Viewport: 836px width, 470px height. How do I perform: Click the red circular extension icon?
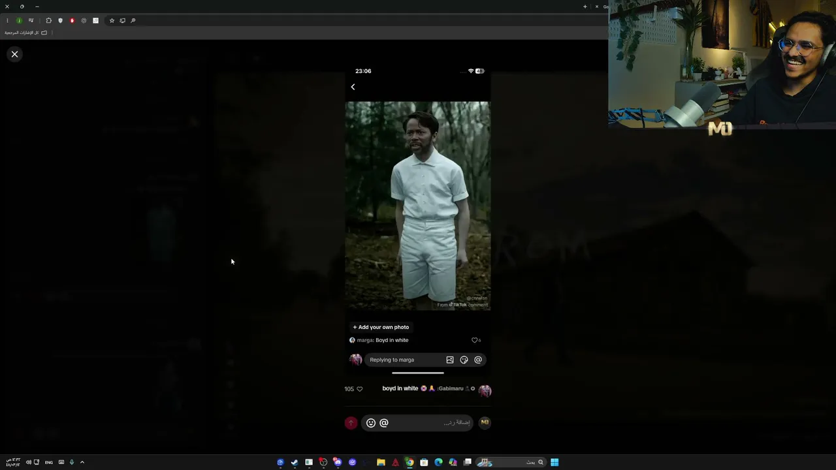click(72, 20)
